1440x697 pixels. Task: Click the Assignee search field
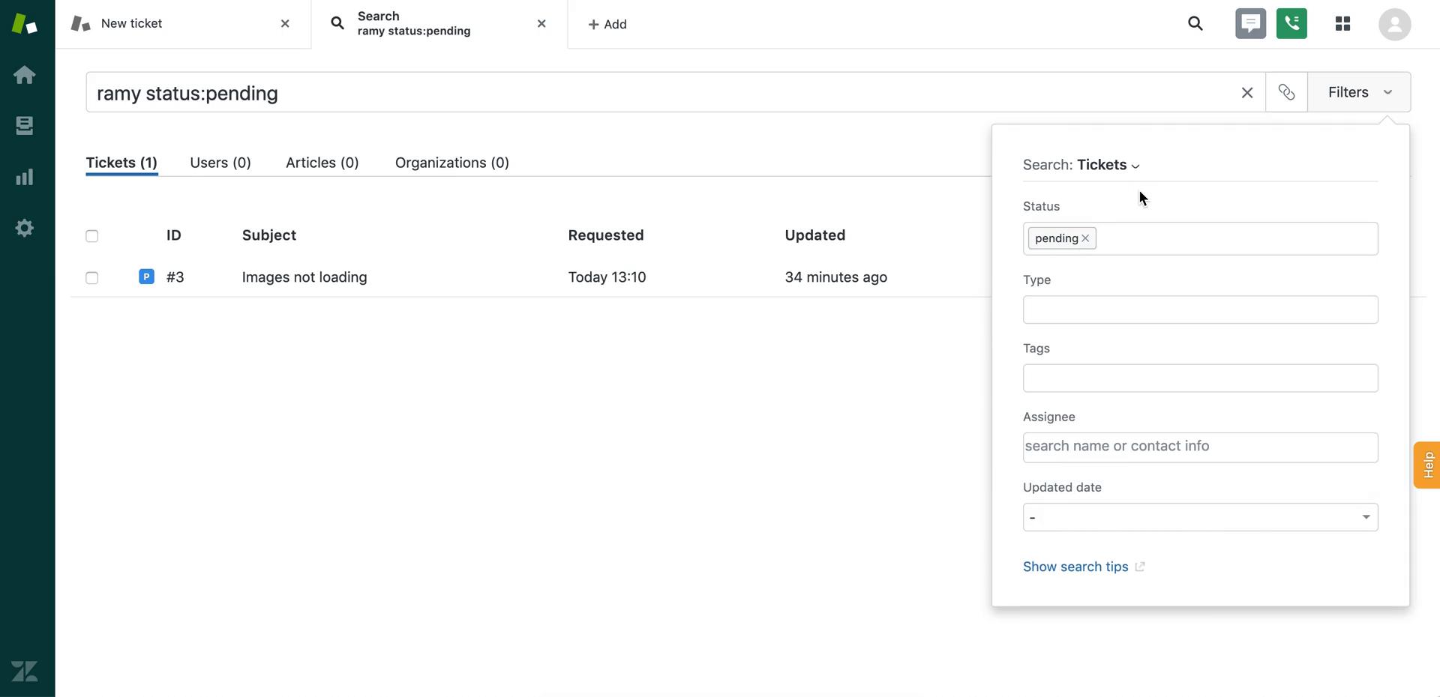click(1200, 447)
